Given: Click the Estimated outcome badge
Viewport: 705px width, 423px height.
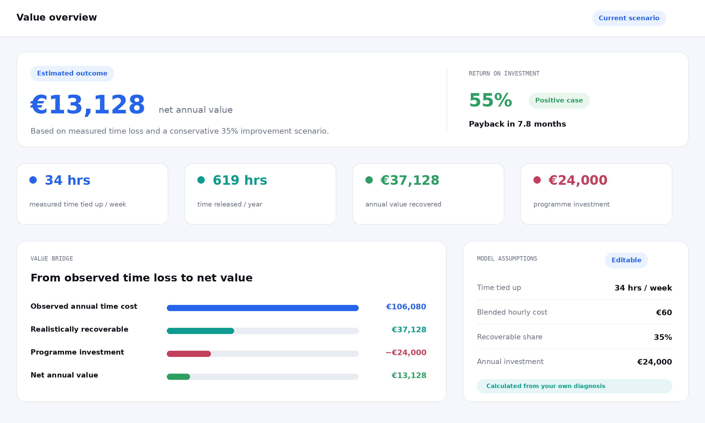Looking at the screenshot, I should 72,73.
